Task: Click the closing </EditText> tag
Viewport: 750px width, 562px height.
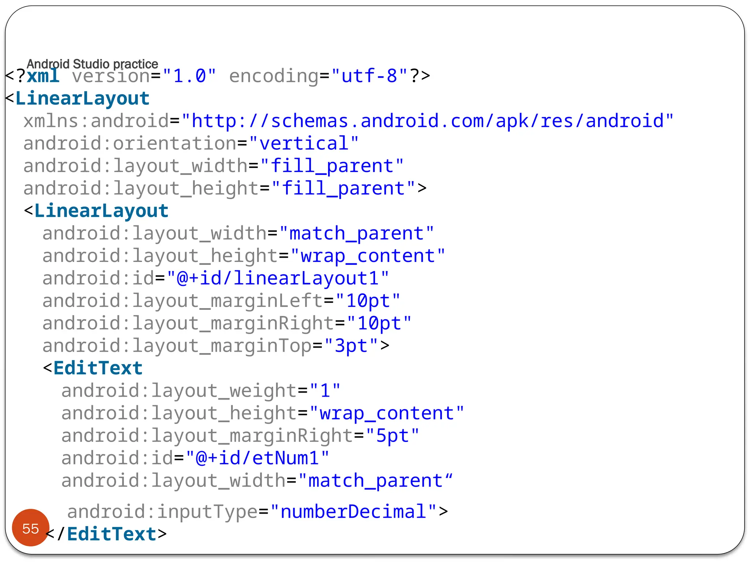Action: (x=106, y=534)
